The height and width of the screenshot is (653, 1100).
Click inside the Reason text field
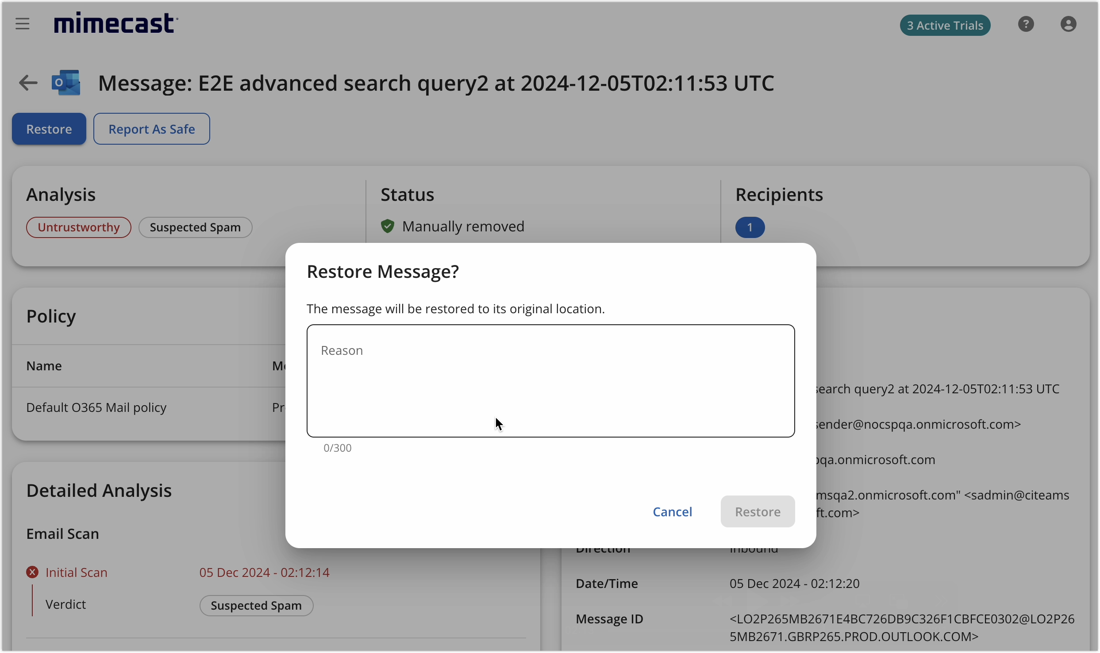550,381
